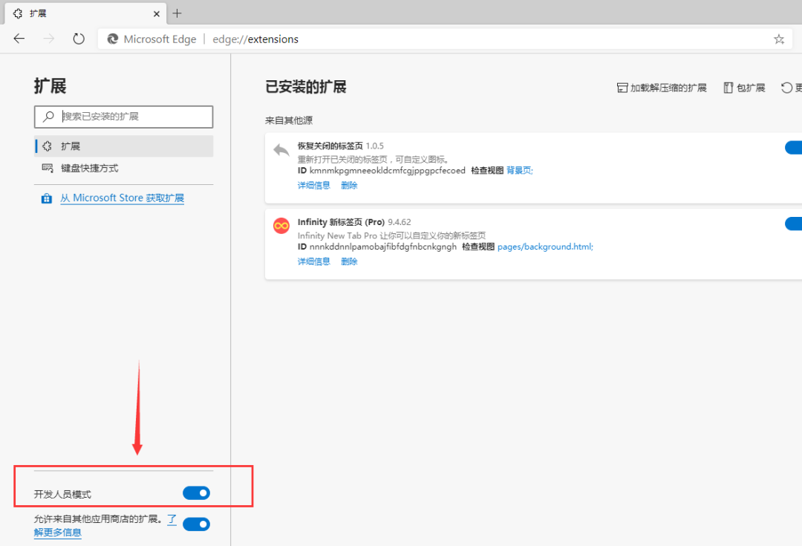
Task: Open 详细信息 for 恢复关闭的标签页
Action: (x=314, y=185)
